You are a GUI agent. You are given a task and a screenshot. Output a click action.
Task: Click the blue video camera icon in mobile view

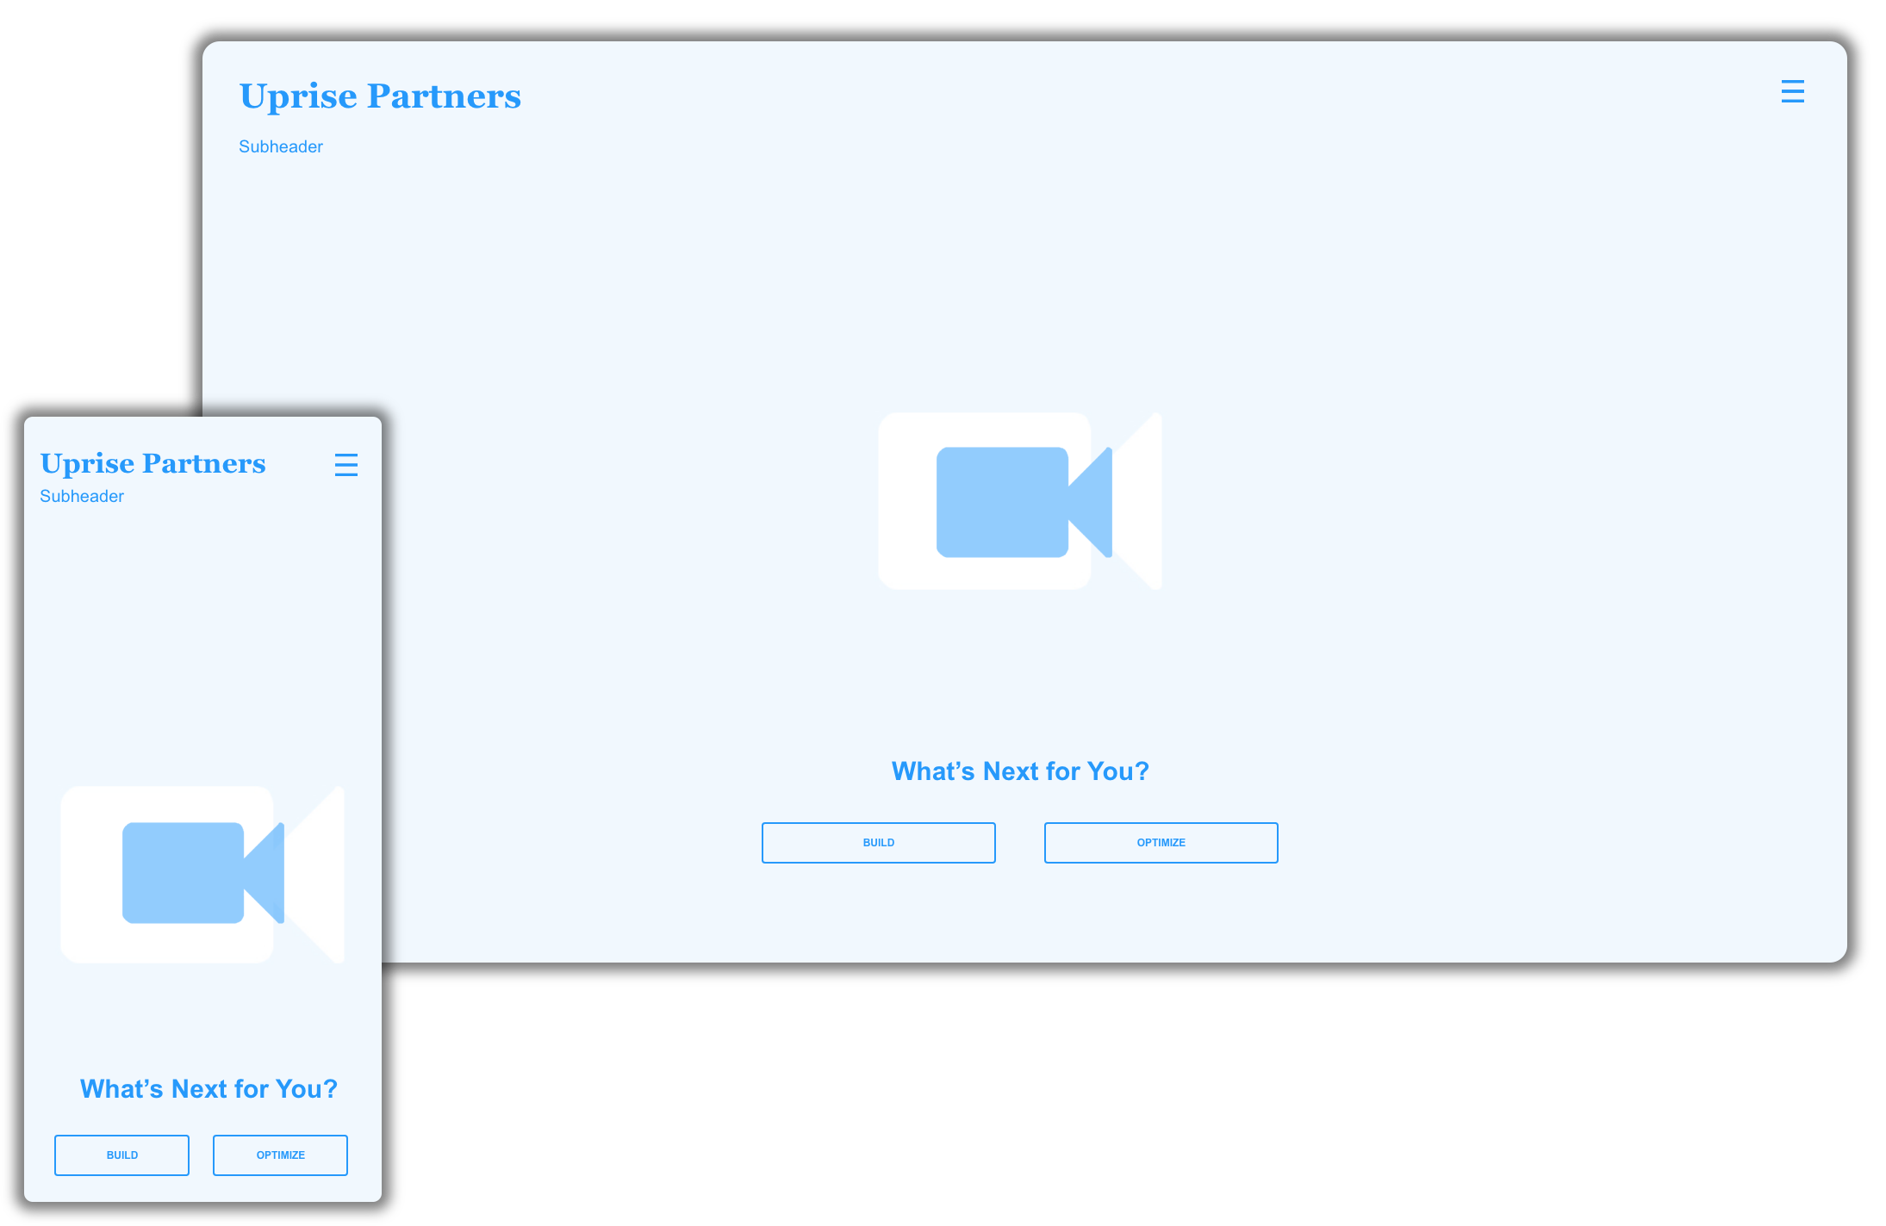(184, 873)
